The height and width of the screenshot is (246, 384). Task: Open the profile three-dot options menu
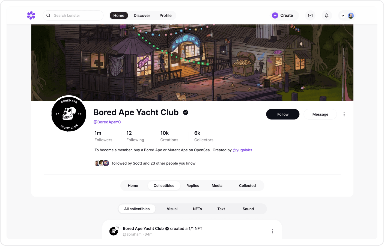point(344,114)
